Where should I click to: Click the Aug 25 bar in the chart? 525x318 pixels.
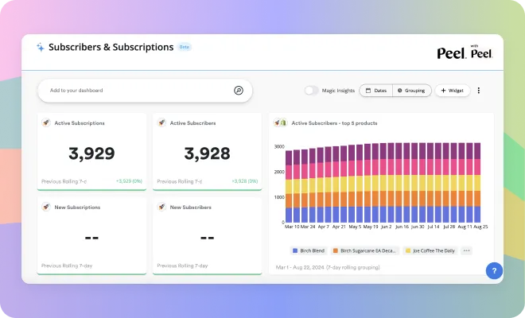(476, 183)
